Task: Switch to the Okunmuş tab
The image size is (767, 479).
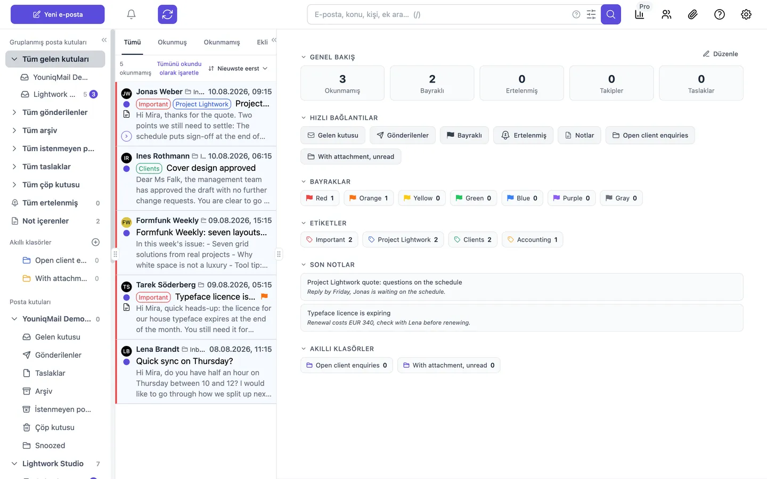Action: coord(172,42)
